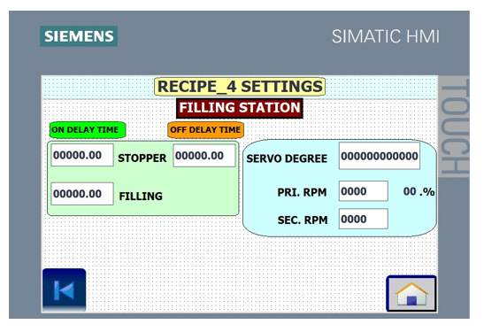Select the Filling on-delay time field

(x=82, y=194)
